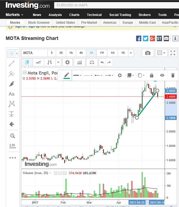Focus the EUR/USD or AAPL search field
The image size is (179, 207).
[x=117, y=5]
